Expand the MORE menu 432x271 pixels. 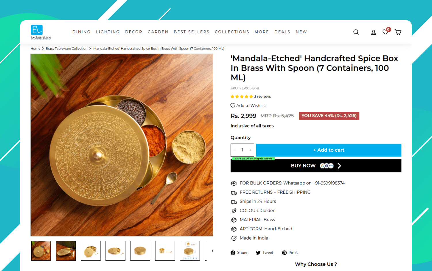point(262,32)
